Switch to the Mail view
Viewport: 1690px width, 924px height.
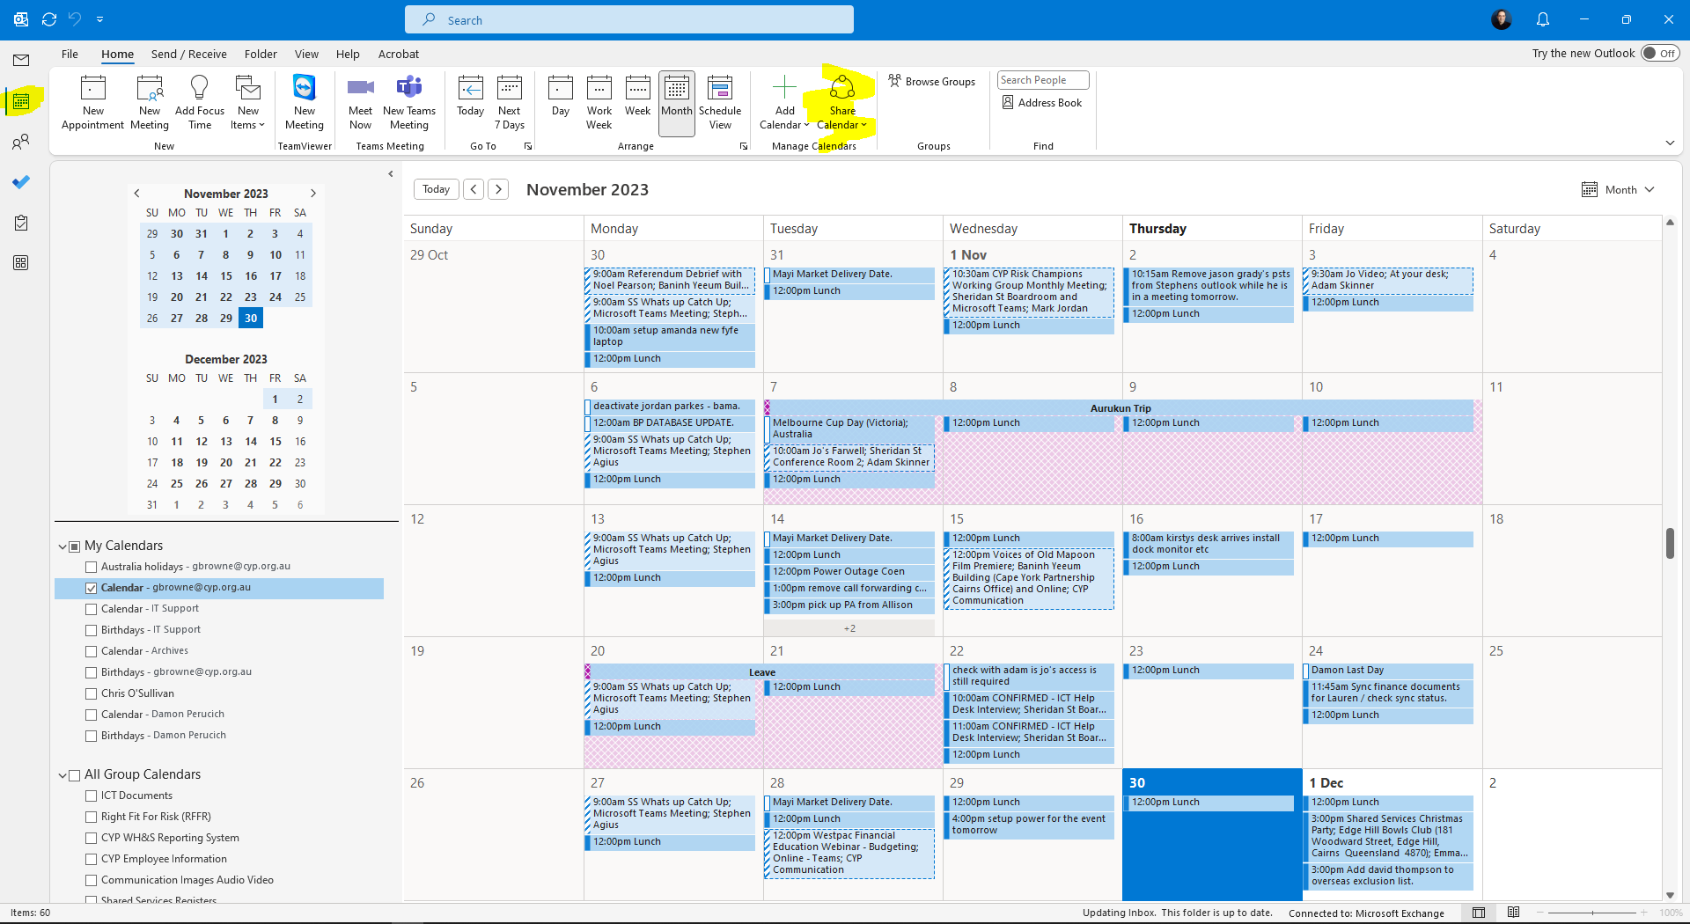click(x=21, y=60)
